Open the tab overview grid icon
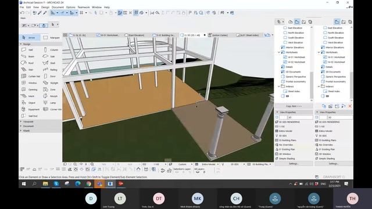This screenshot has height=209, width=372. pos(65,35)
